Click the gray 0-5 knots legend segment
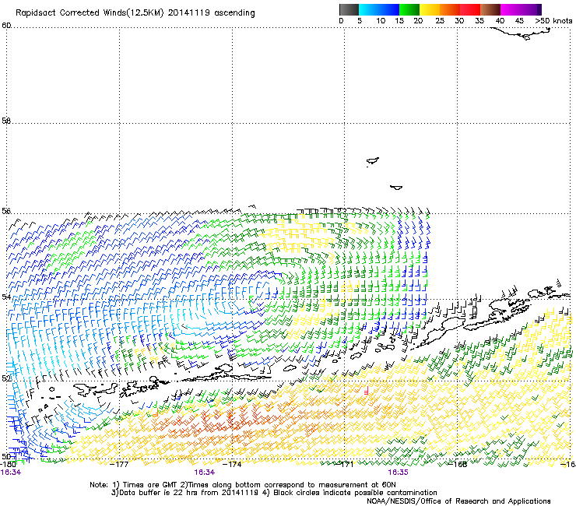Image resolution: width=576 pixels, height=506 pixels. coord(349,9)
